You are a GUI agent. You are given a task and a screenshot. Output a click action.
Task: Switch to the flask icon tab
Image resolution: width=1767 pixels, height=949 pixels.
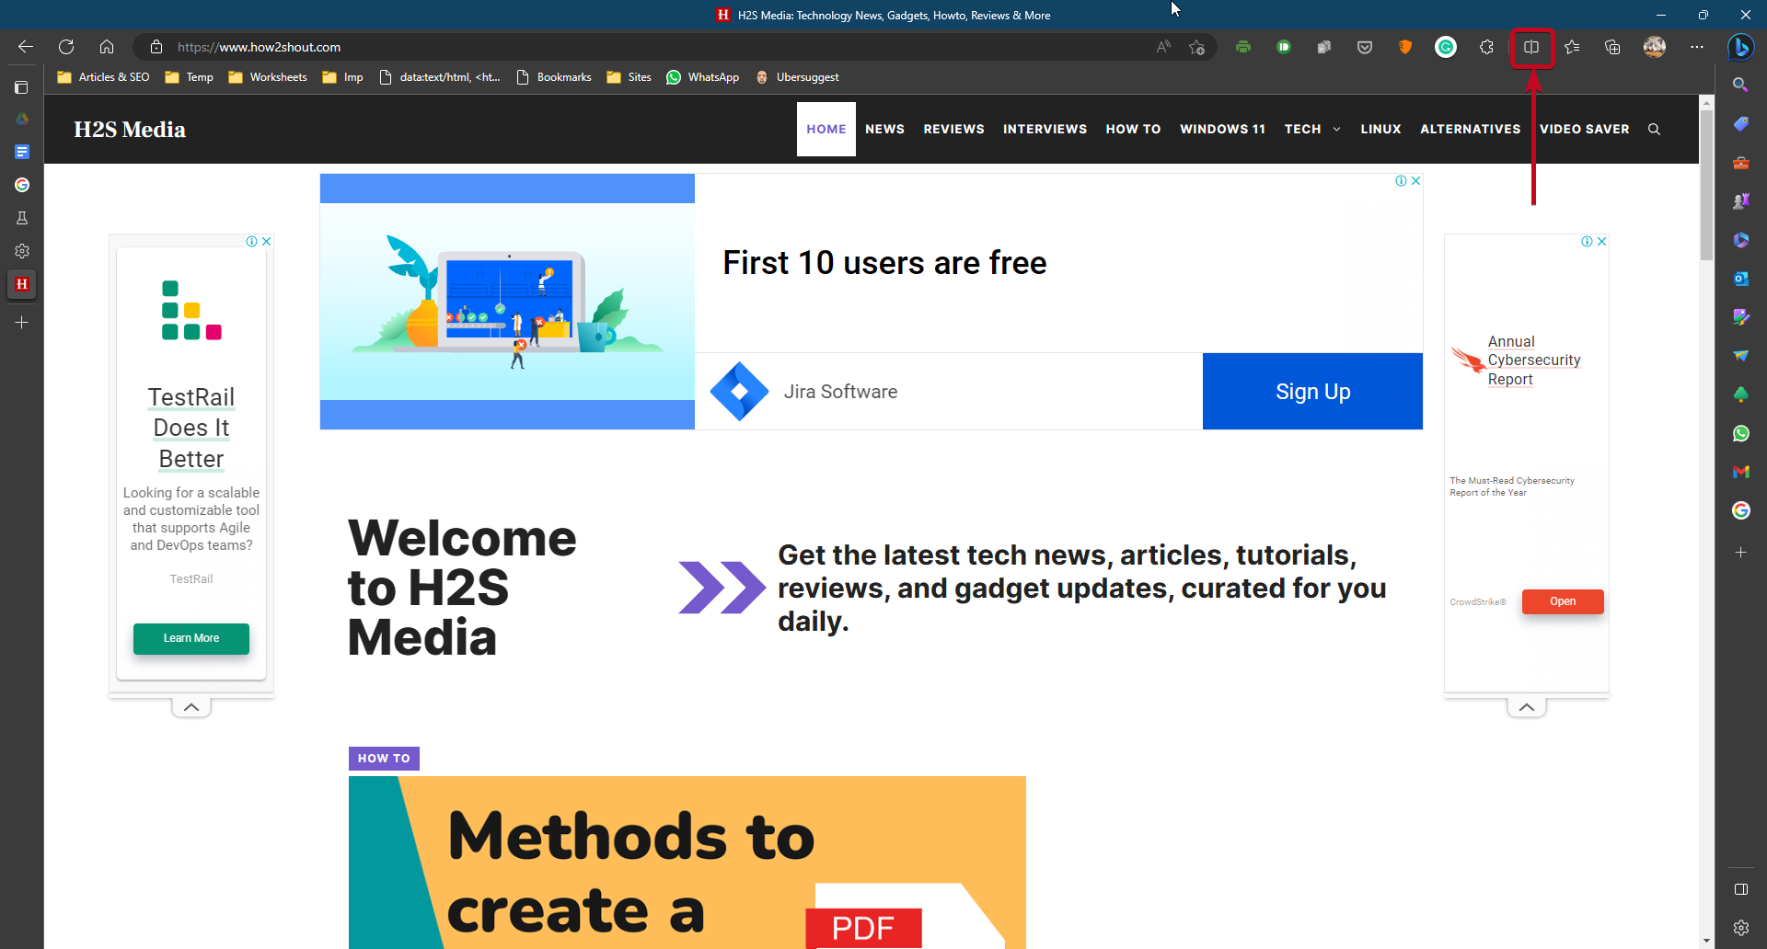coord(22,218)
